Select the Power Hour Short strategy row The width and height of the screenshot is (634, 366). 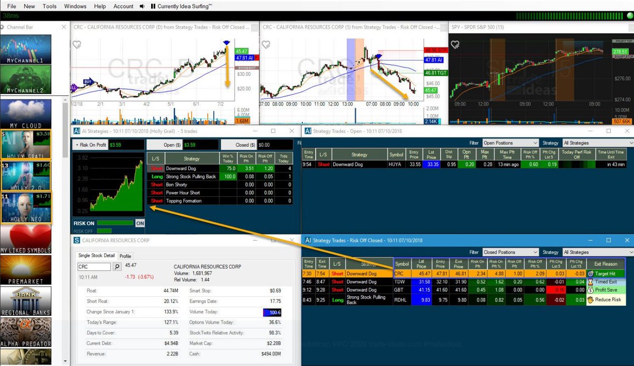click(220, 193)
